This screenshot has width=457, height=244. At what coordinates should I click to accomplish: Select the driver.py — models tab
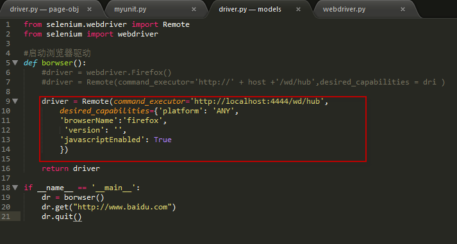[250, 10]
